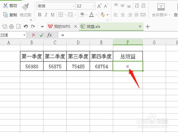Click the export to PDF icon
The height and width of the screenshot is (133, 178).
(5, 27)
